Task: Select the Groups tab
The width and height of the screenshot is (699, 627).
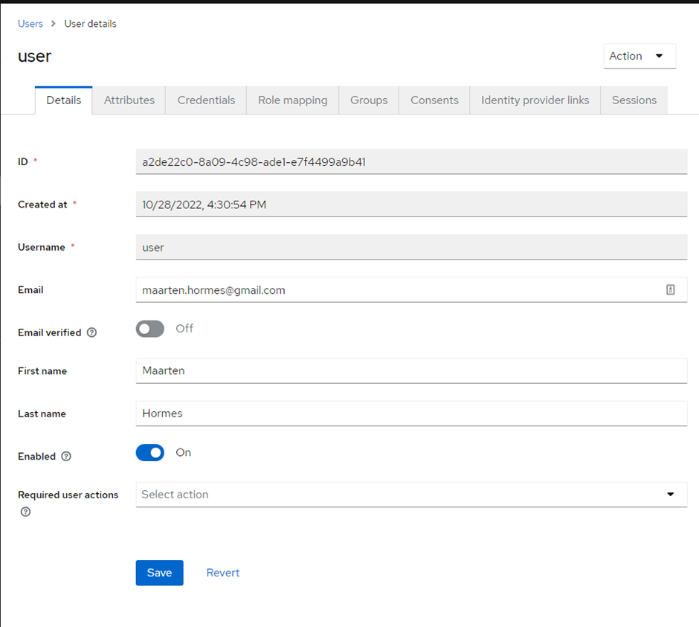Action: (369, 100)
